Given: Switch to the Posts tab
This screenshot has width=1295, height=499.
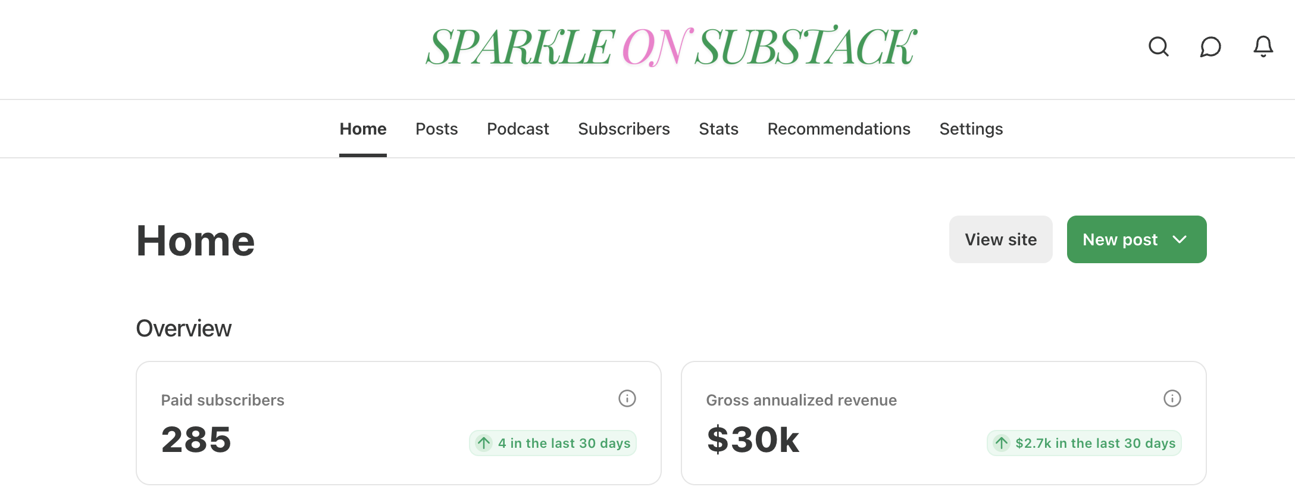Looking at the screenshot, I should (436, 129).
